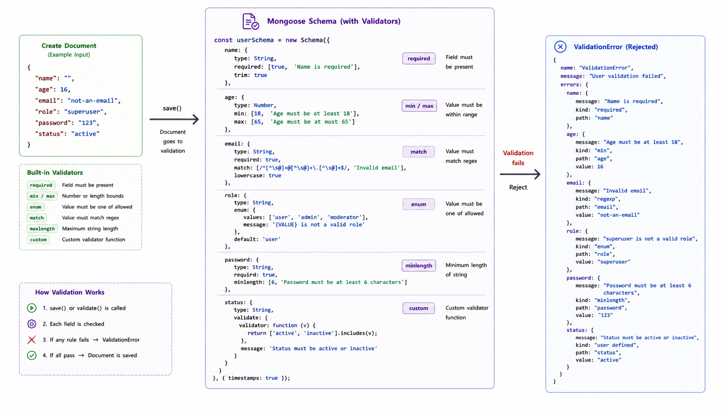Image resolution: width=728 pixels, height=409 pixels.
Task: Click the How Validation Works heading
Action: (x=70, y=293)
